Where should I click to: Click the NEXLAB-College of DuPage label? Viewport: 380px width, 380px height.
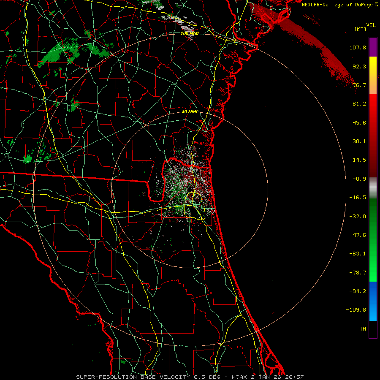[339, 5]
